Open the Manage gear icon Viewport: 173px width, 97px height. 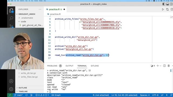11,89
